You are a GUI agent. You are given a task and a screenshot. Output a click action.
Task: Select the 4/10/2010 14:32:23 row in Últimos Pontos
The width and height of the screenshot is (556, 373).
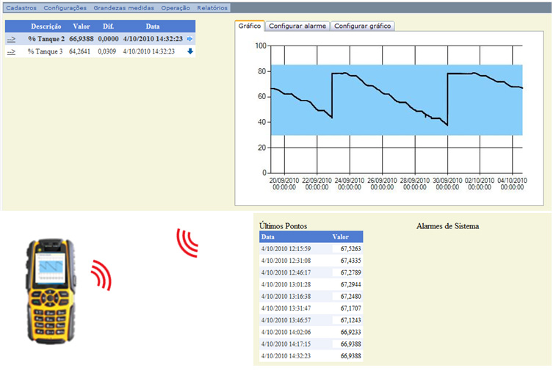coord(311,355)
